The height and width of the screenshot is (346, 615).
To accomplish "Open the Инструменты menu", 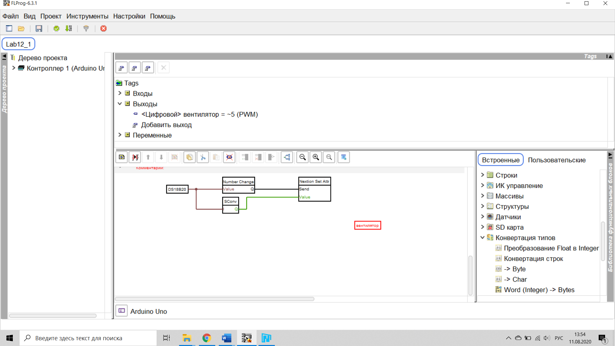I will pos(87,16).
